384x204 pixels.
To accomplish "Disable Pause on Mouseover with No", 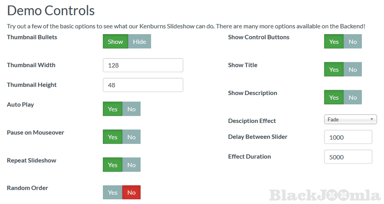I will [x=132, y=137].
